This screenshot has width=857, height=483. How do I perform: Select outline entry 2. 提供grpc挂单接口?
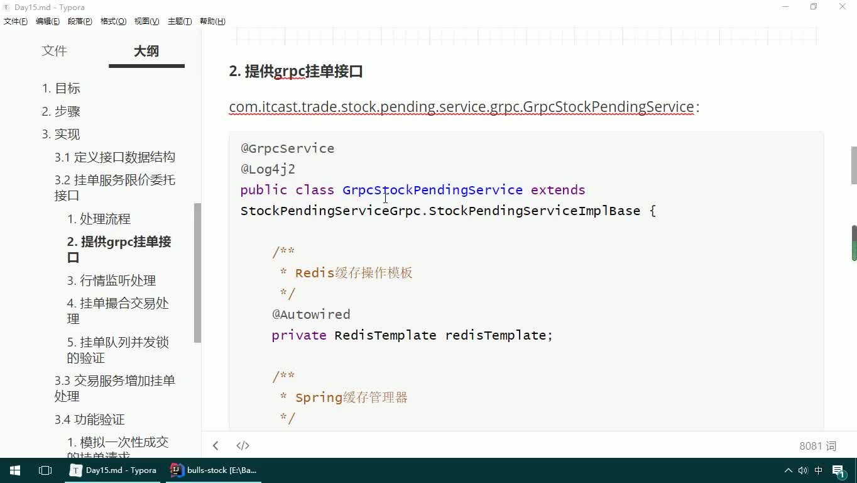click(x=119, y=250)
